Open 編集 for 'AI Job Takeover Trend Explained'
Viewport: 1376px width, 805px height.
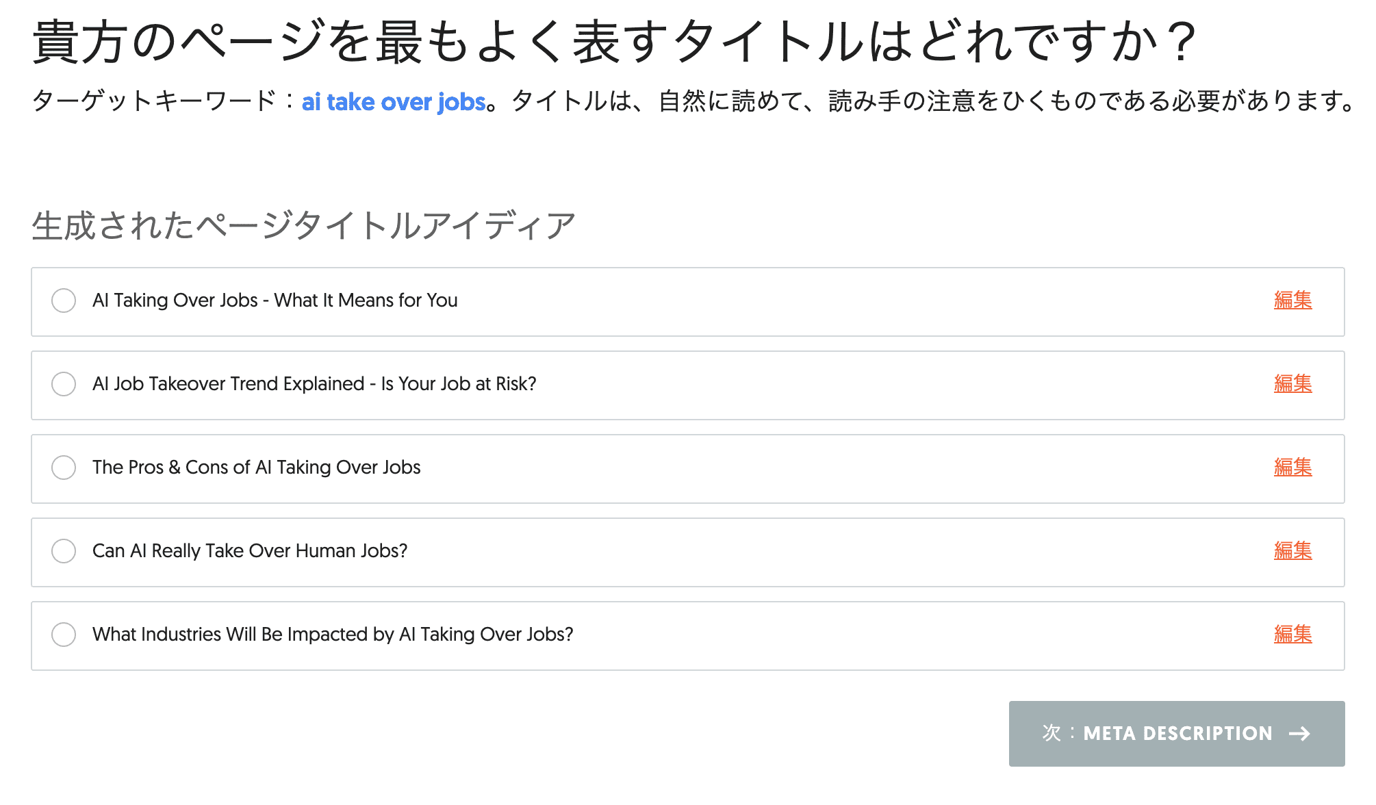[x=1292, y=385]
